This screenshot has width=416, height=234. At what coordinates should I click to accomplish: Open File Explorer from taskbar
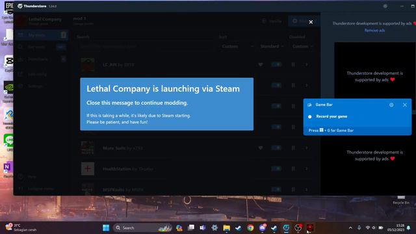click(227, 227)
